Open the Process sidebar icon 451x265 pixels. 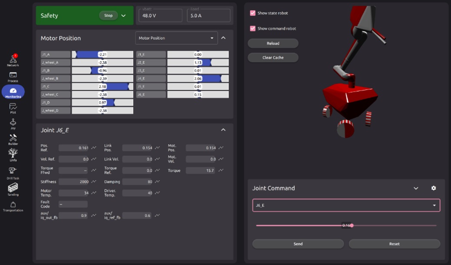pyautogui.click(x=13, y=76)
